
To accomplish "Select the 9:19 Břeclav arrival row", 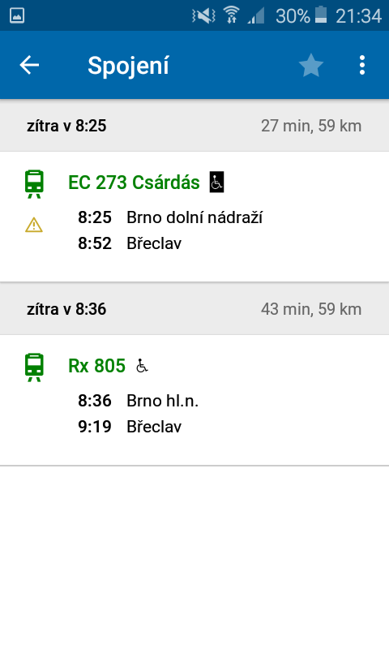I will 130,427.
